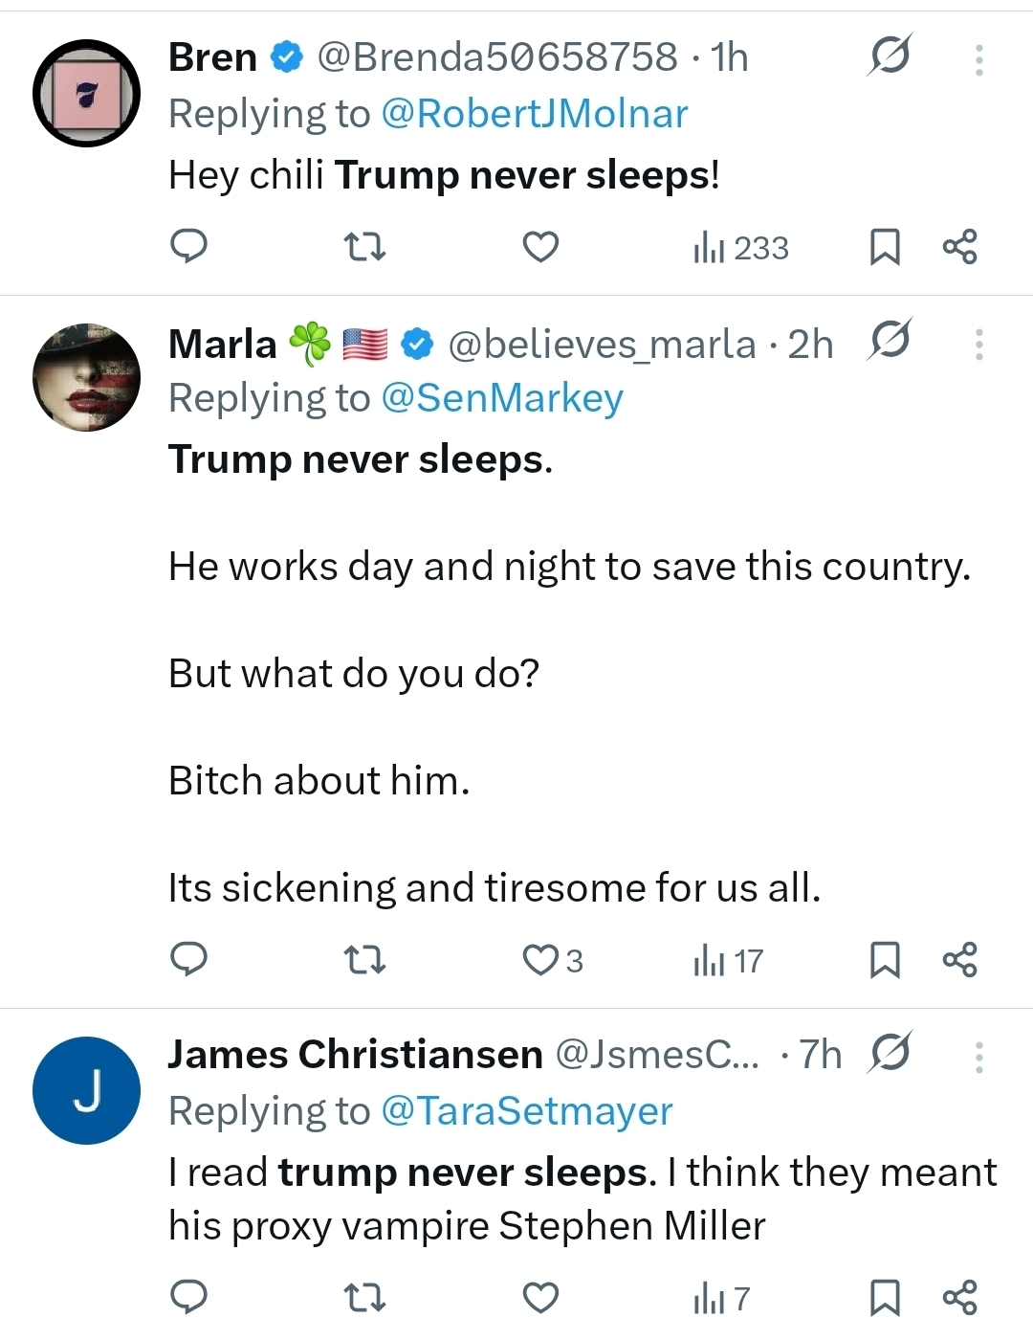The height and width of the screenshot is (1340, 1033).
Task: Share James Christiansen's tweet
Action: click(960, 1298)
